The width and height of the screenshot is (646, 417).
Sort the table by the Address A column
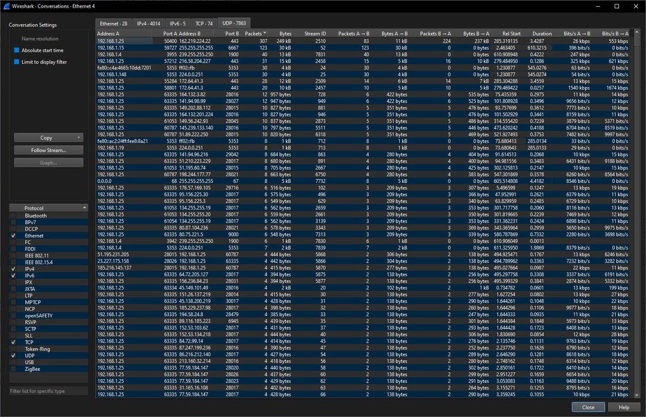pyautogui.click(x=124, y=33)
